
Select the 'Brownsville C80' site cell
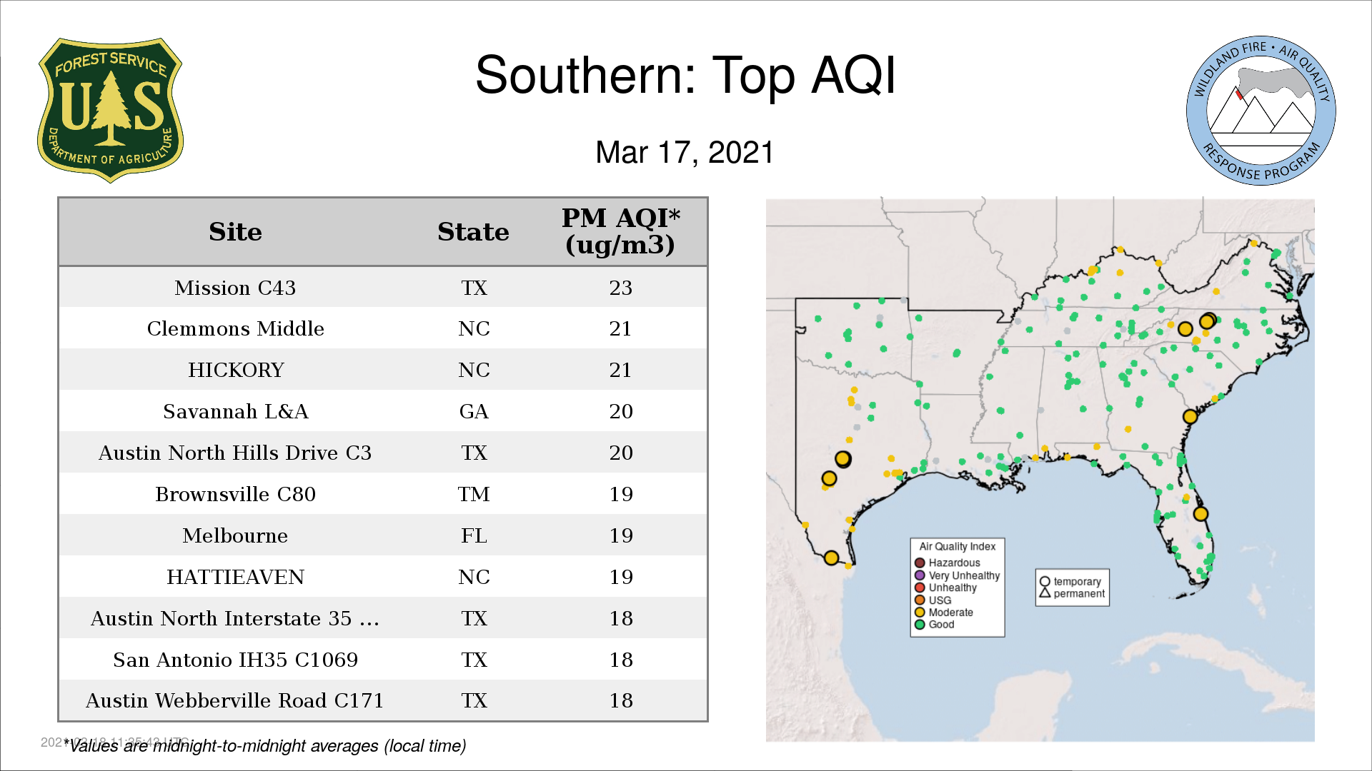pyautogui.click(x=235, y=494)
